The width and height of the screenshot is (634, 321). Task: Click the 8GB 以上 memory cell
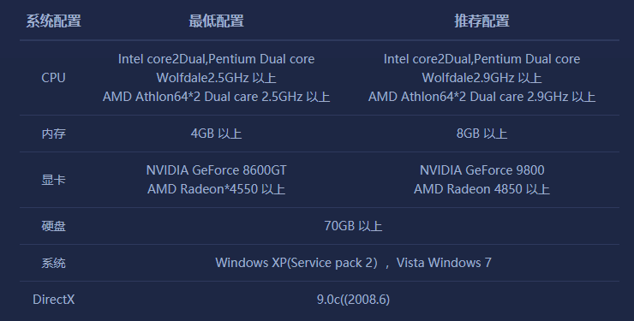click(481, 134)
